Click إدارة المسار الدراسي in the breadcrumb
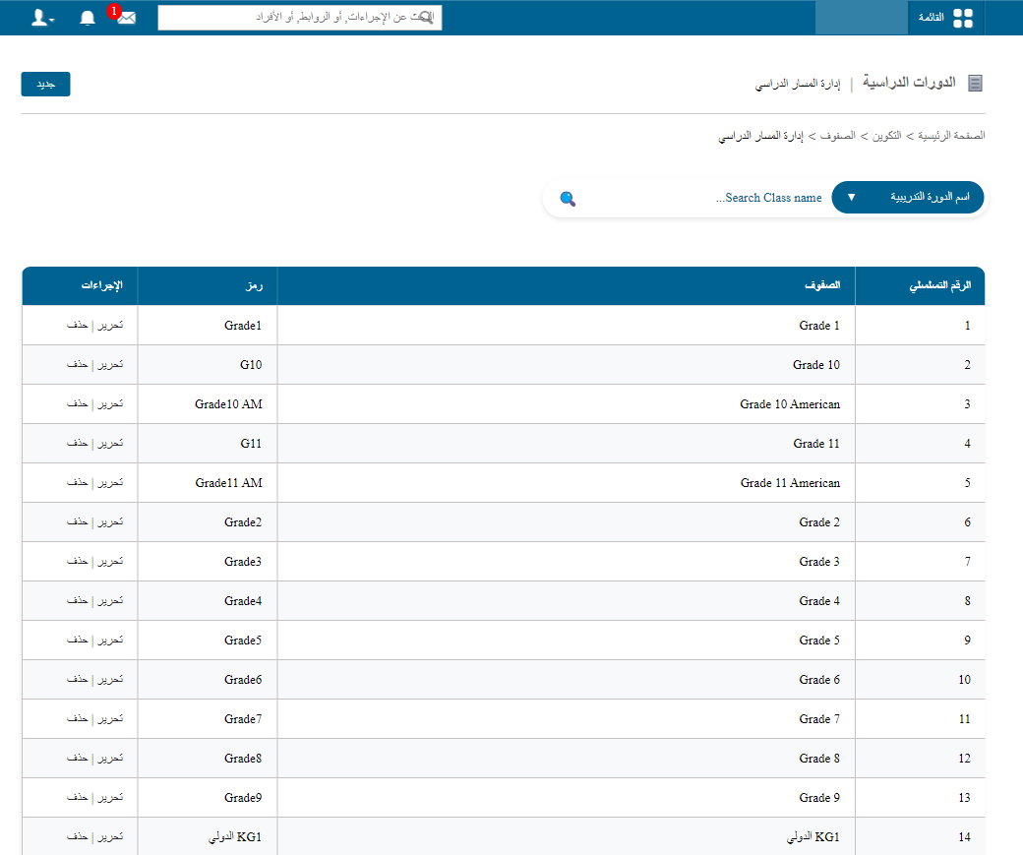Viewport: 1023px width, 855px height. click(x=760, y=136)
